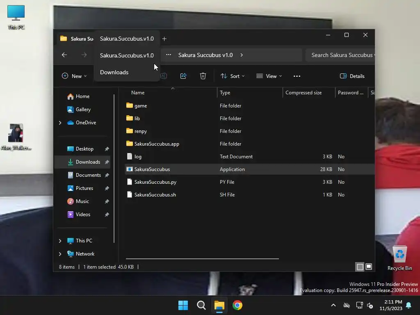
Task: Sort by Compressed size column header
Action: [309, 93]
